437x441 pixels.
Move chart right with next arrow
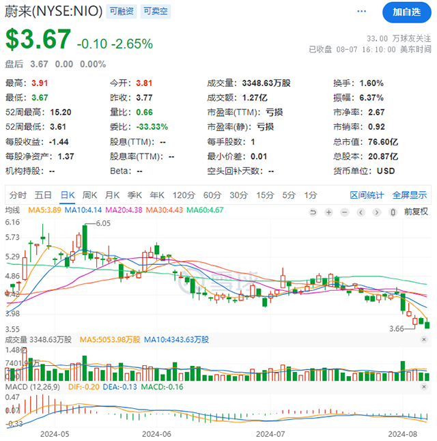(x=377, y=212)
